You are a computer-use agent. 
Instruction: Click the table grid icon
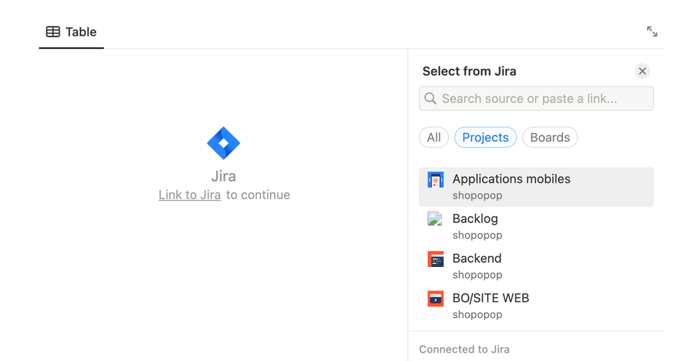(x=53, y=32)
